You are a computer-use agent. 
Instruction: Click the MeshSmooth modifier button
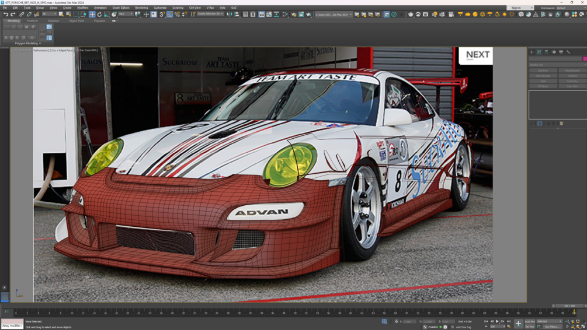tap(572, 71)
